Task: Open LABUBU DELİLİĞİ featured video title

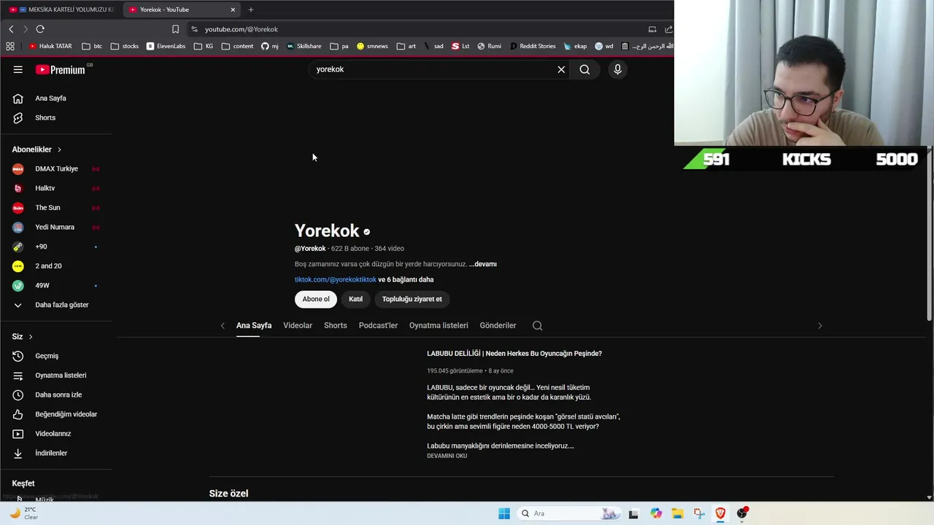Action: [514, 354]
